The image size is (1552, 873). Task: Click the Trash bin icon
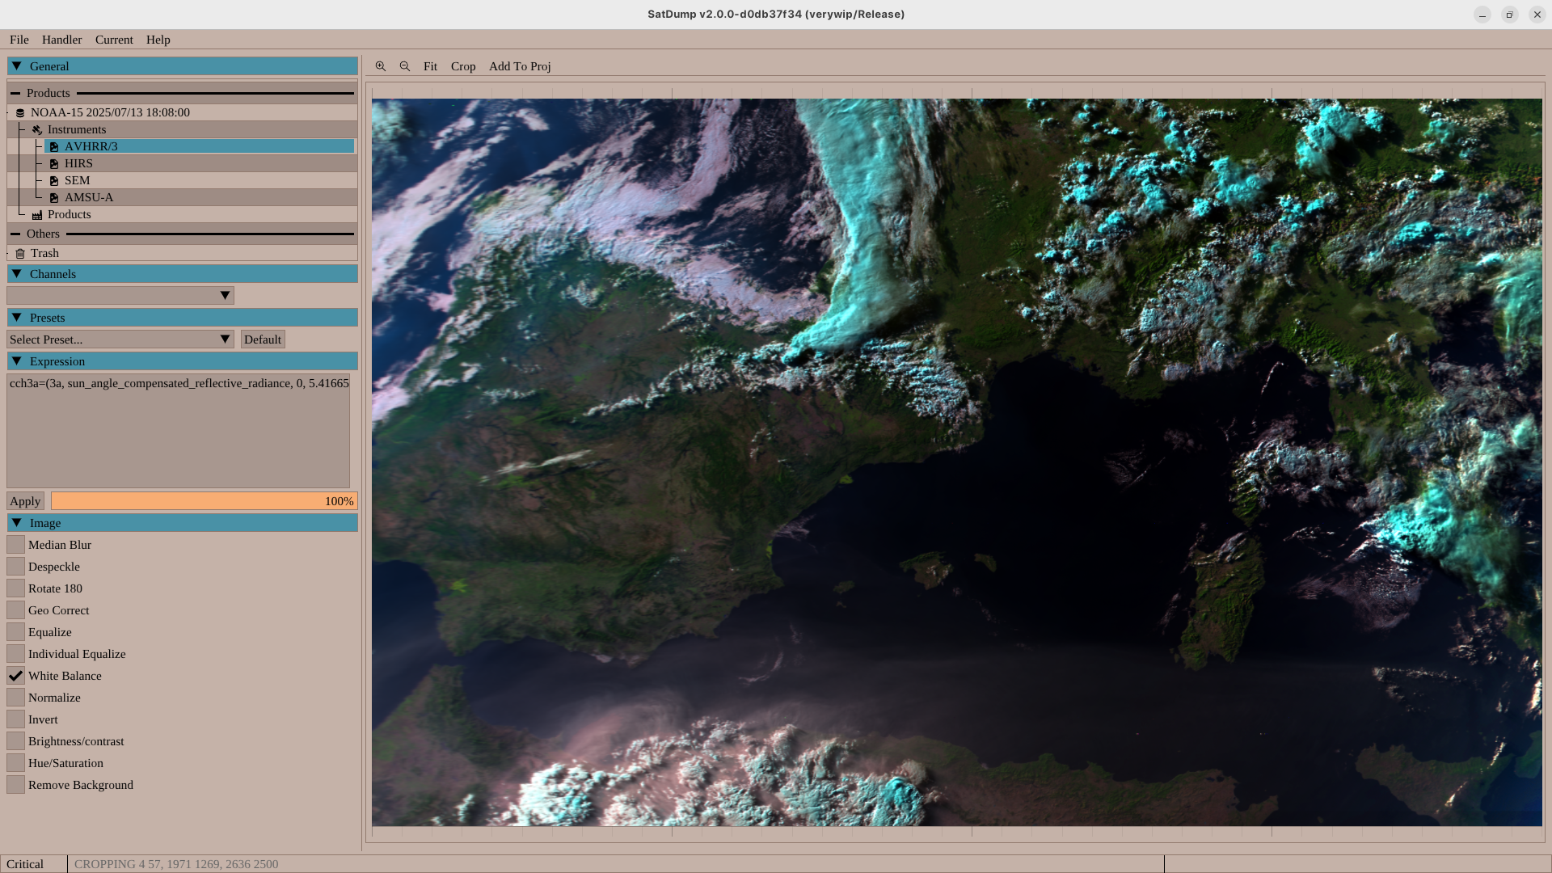coord(20,254)
